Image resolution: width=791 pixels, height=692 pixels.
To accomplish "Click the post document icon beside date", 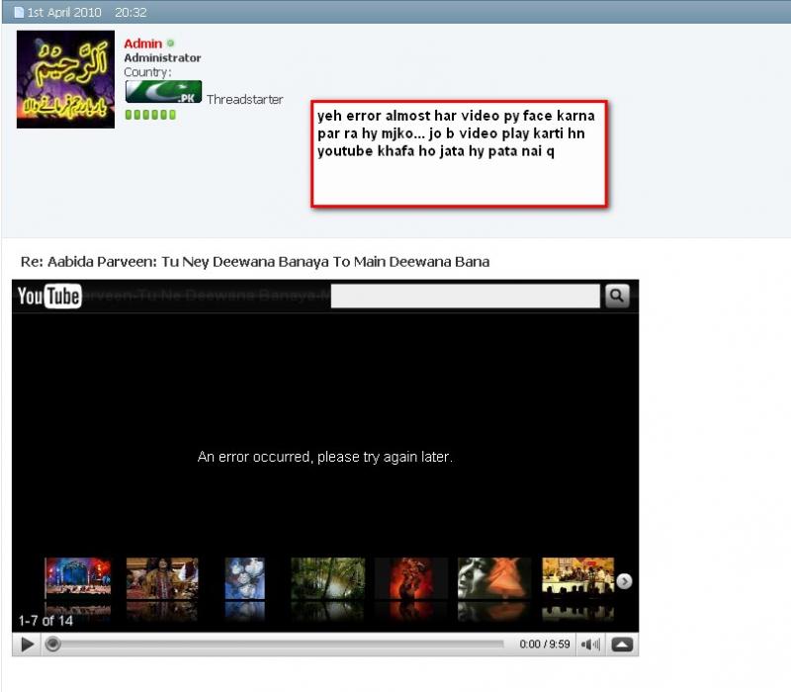I will click(x=18, y=12).
